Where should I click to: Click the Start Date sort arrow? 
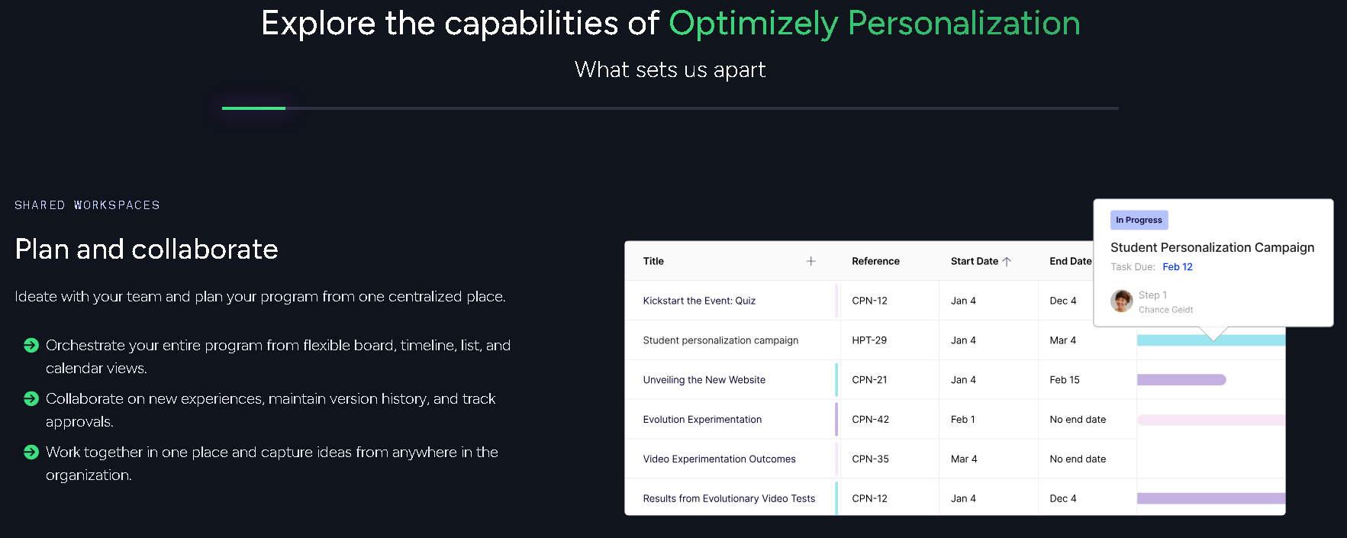tap(1007, 261)
